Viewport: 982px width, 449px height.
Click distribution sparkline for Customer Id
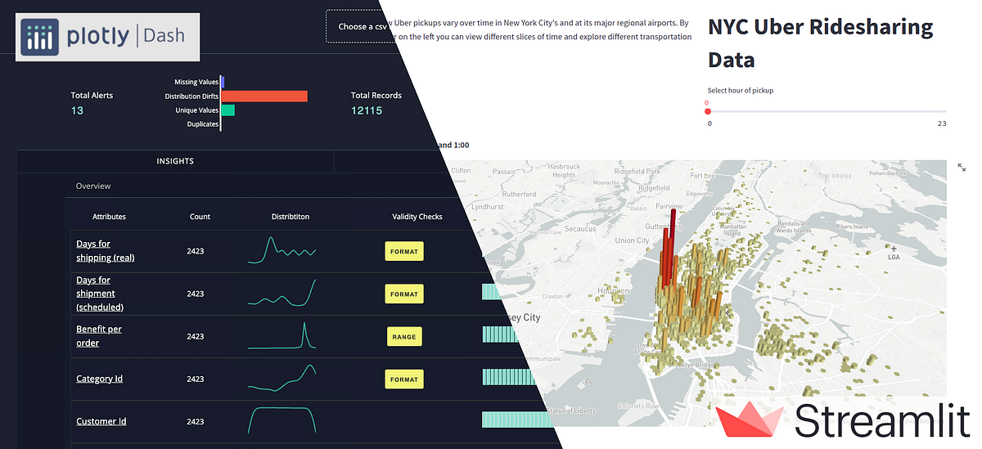[x=282, y=421]
